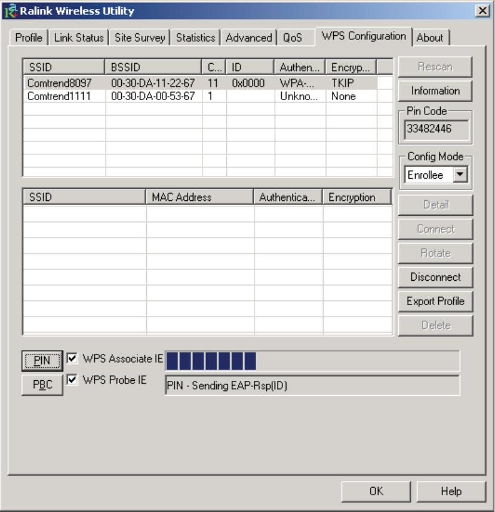Close the Ralink Wireless Utility window

[x=482, y=11]
